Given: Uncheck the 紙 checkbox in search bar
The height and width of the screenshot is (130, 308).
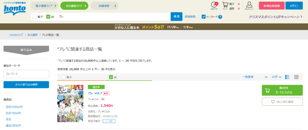Looking at the screenshot, I should [x=48, y=17].
